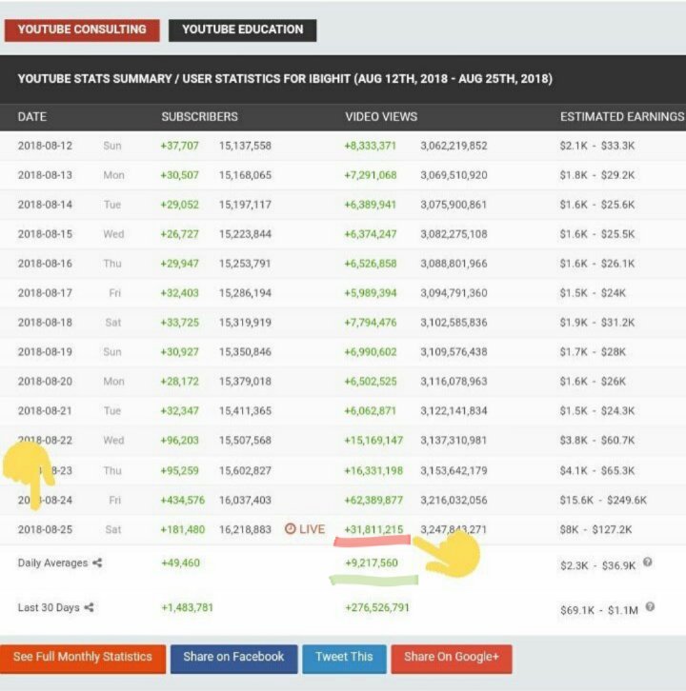
Task: Click subscriber gain +37,707
Action: click(179, 146)
